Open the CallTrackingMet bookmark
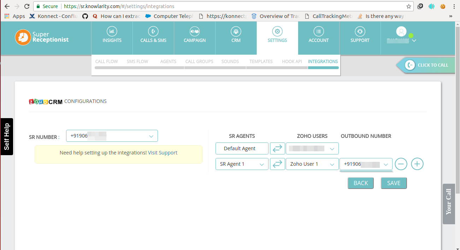Image resolution: width=460 pixels, height=250 pixels. (x=328, y=16)
